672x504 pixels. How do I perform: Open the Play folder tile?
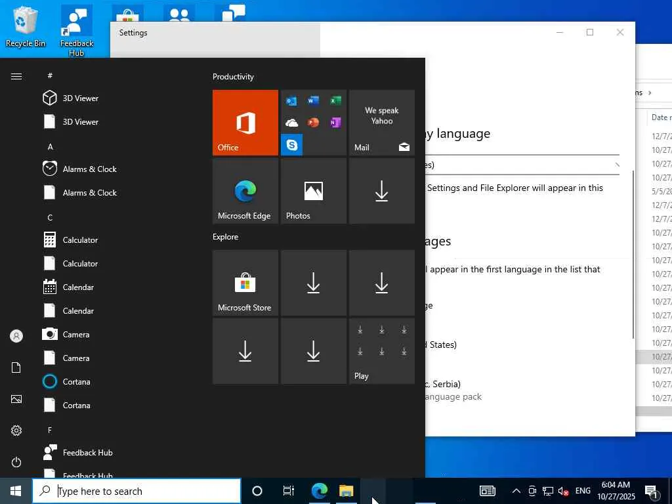(x=381, y=351)
